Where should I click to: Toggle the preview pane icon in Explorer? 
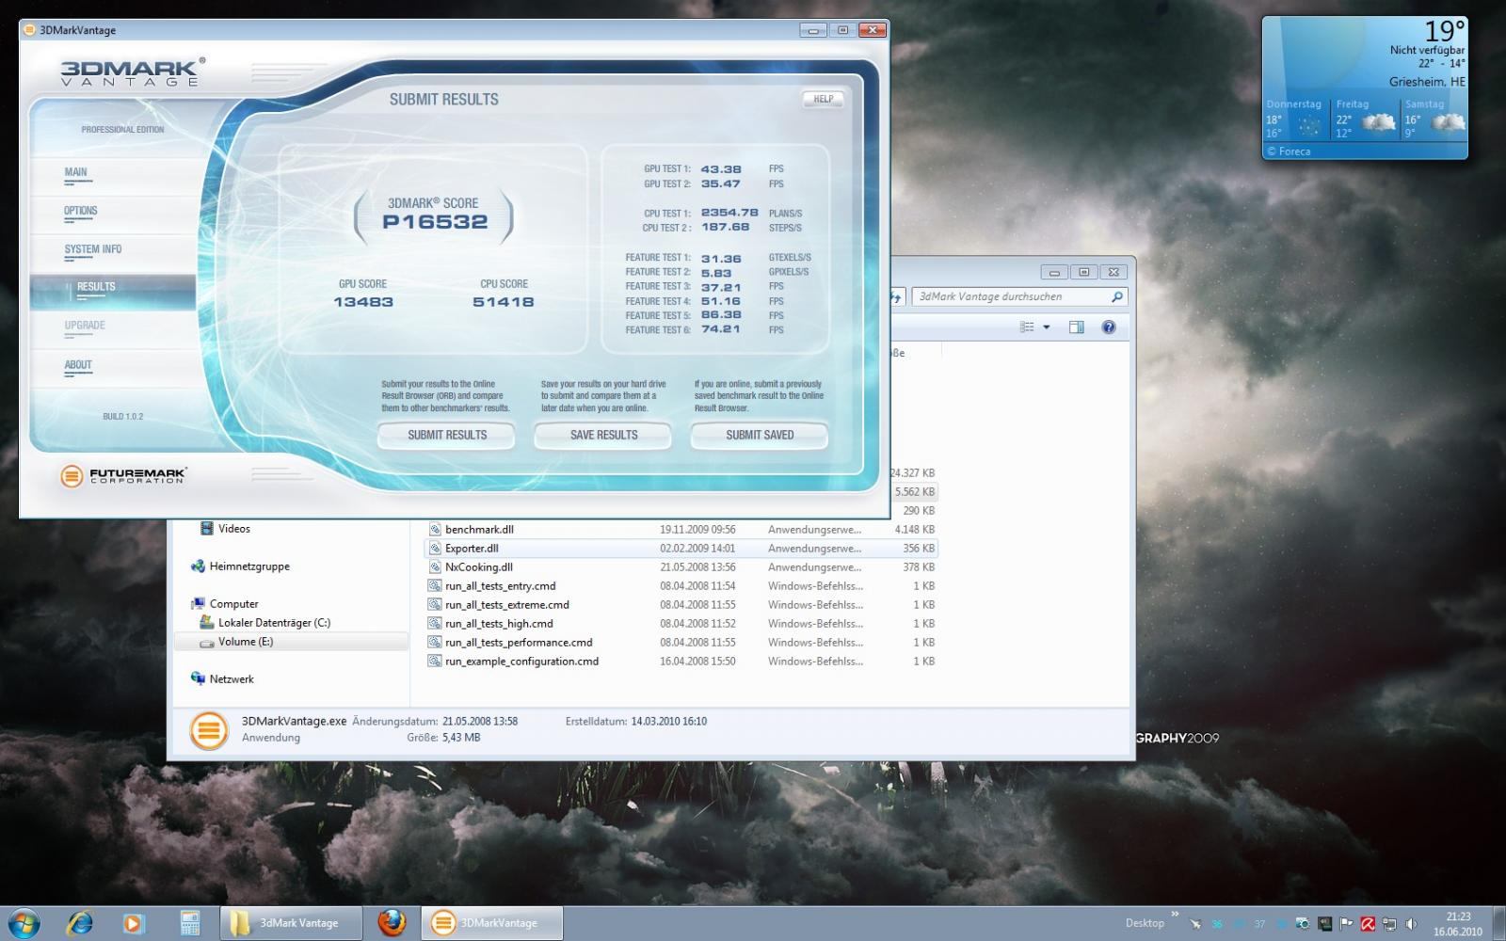1077,327
